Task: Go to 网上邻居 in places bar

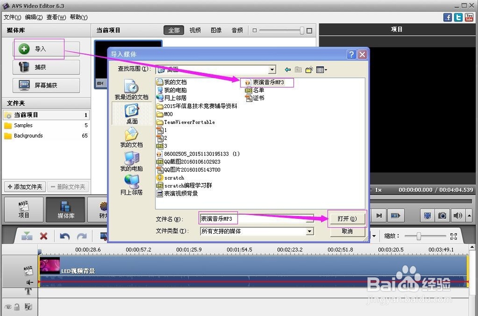Action: pos(132,185)
